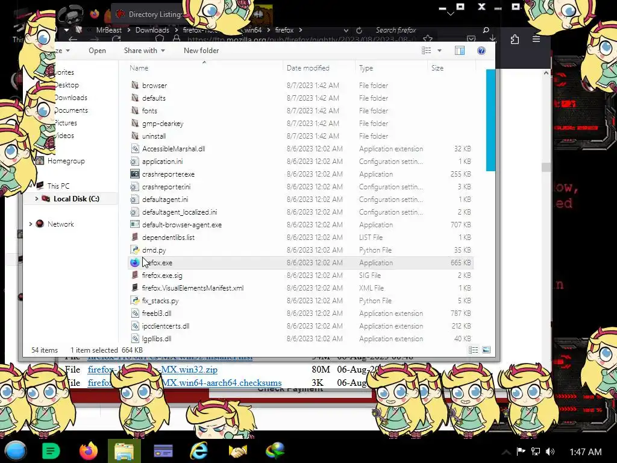Open the defaults folder
The image size is (617, 463).
point(154,98)
